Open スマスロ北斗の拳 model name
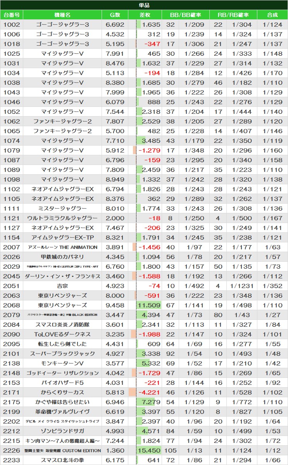Viewport: 288px width, 465px height. [x=62, y=460]
